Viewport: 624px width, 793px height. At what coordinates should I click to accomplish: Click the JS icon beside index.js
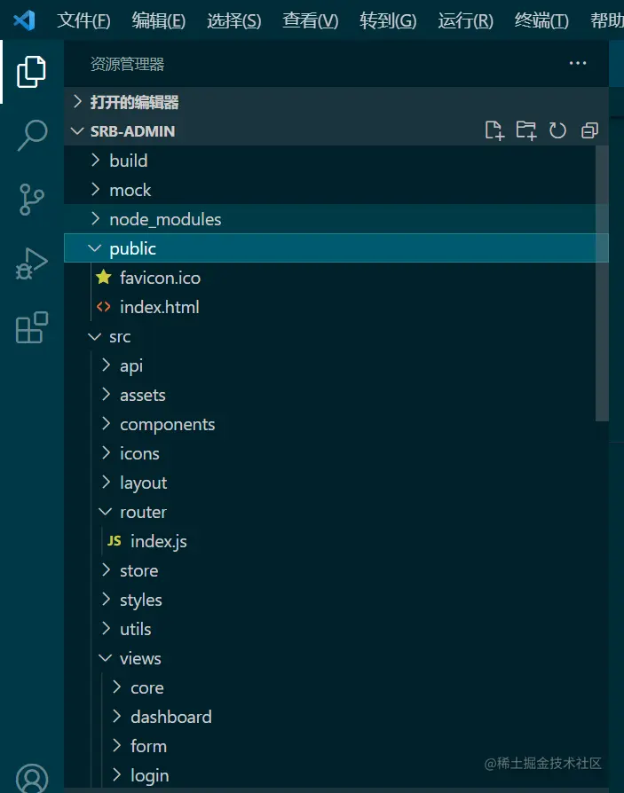115,540
